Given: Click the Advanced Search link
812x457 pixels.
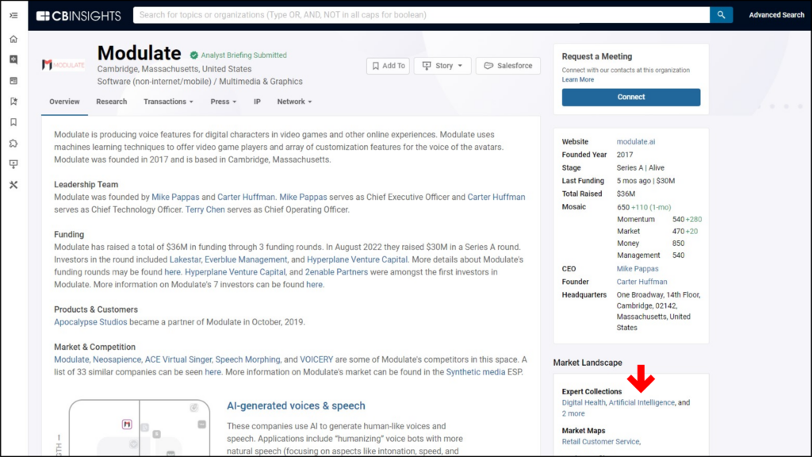Looking at the screenshot, I should coord(776,15).
